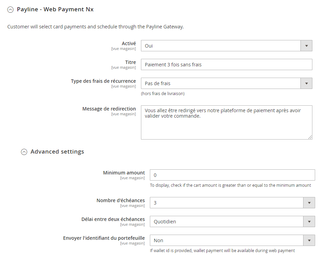Click the Activé field label

pos(129,43)
